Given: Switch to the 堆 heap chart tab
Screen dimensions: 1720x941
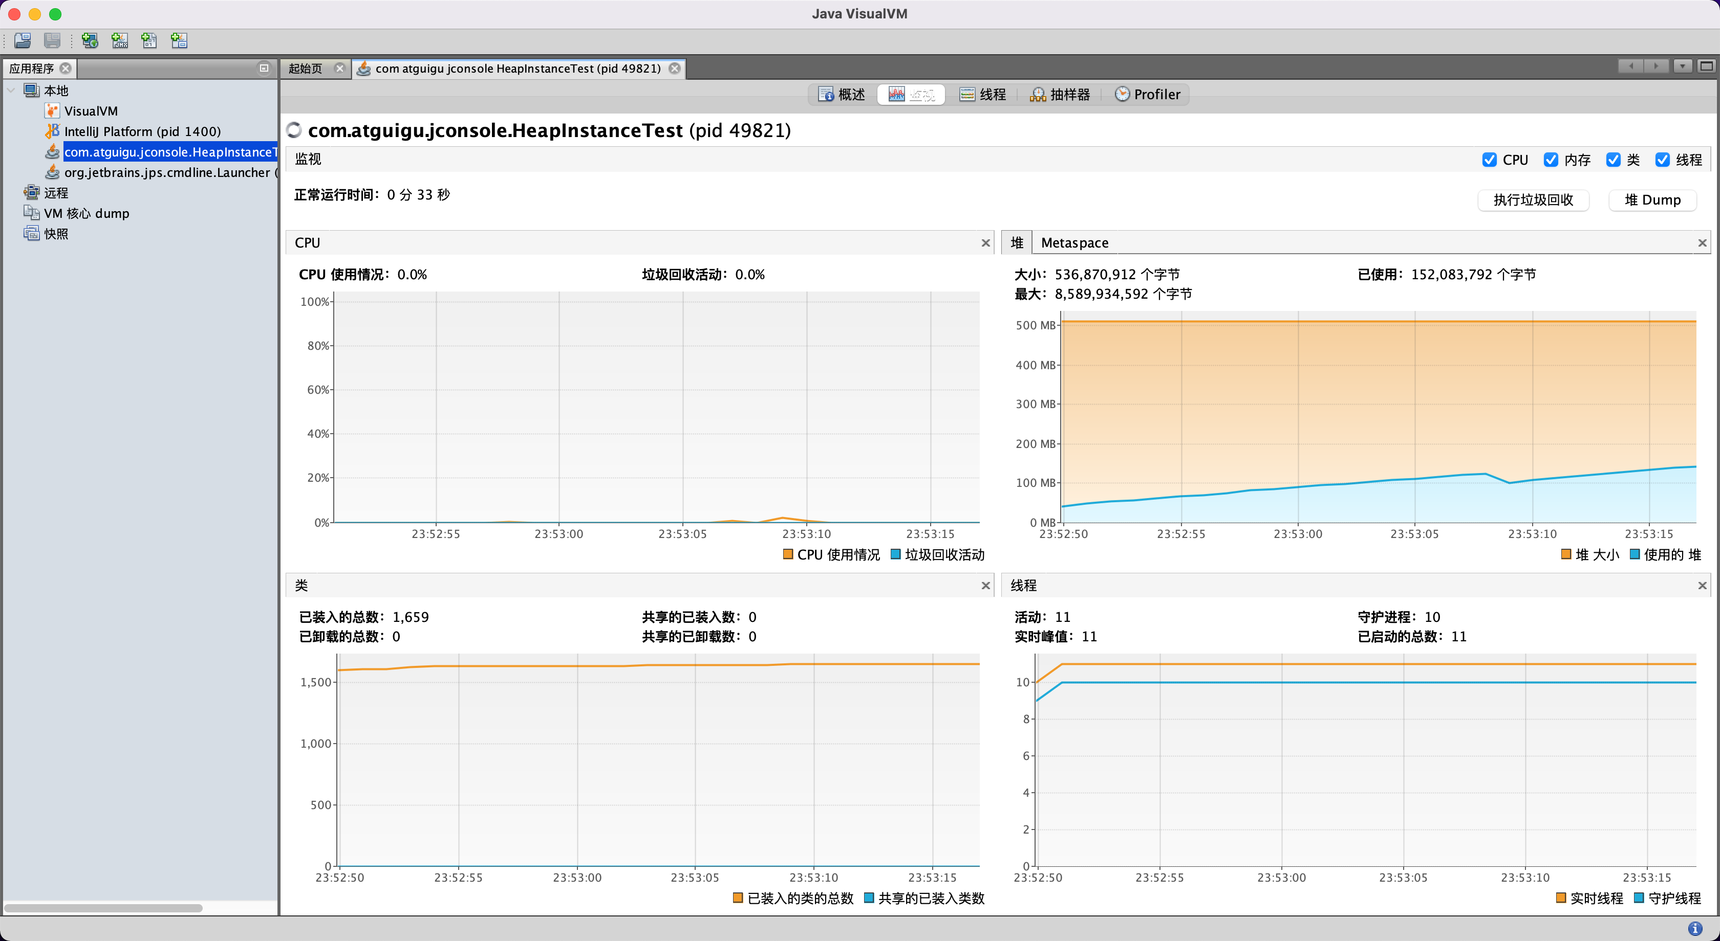Looking at the screenshot, I should tap(1017, 243).
